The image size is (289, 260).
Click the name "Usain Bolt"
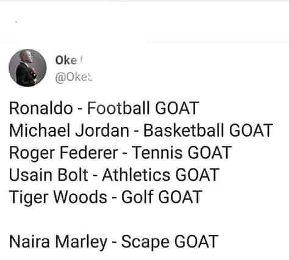49,175
